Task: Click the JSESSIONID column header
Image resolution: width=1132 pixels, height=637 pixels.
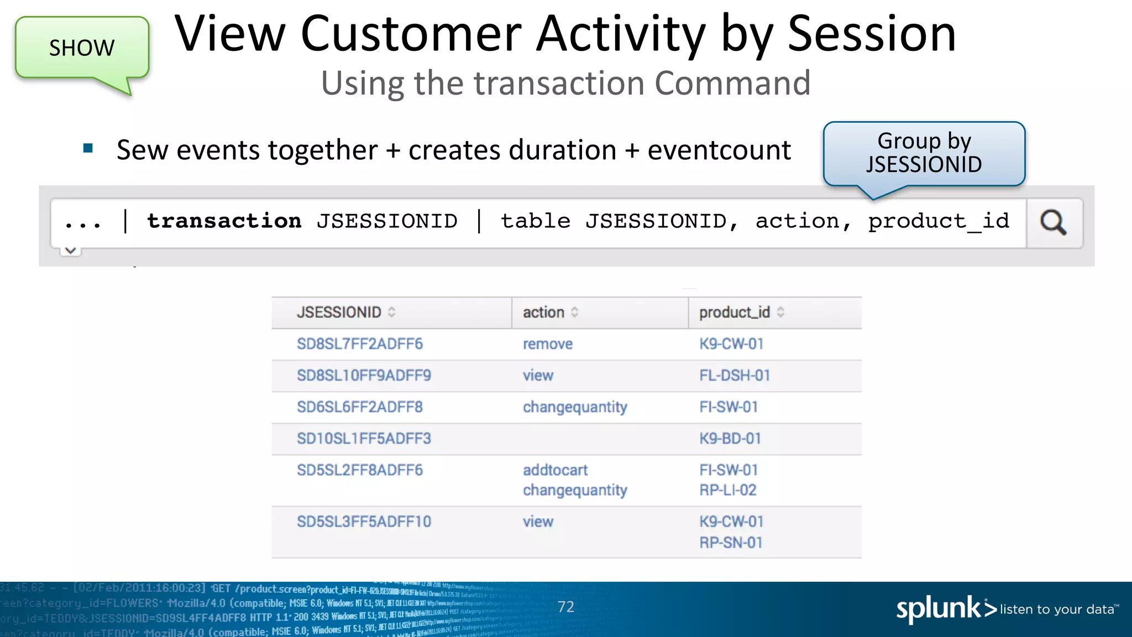Action: coord(339,312)
